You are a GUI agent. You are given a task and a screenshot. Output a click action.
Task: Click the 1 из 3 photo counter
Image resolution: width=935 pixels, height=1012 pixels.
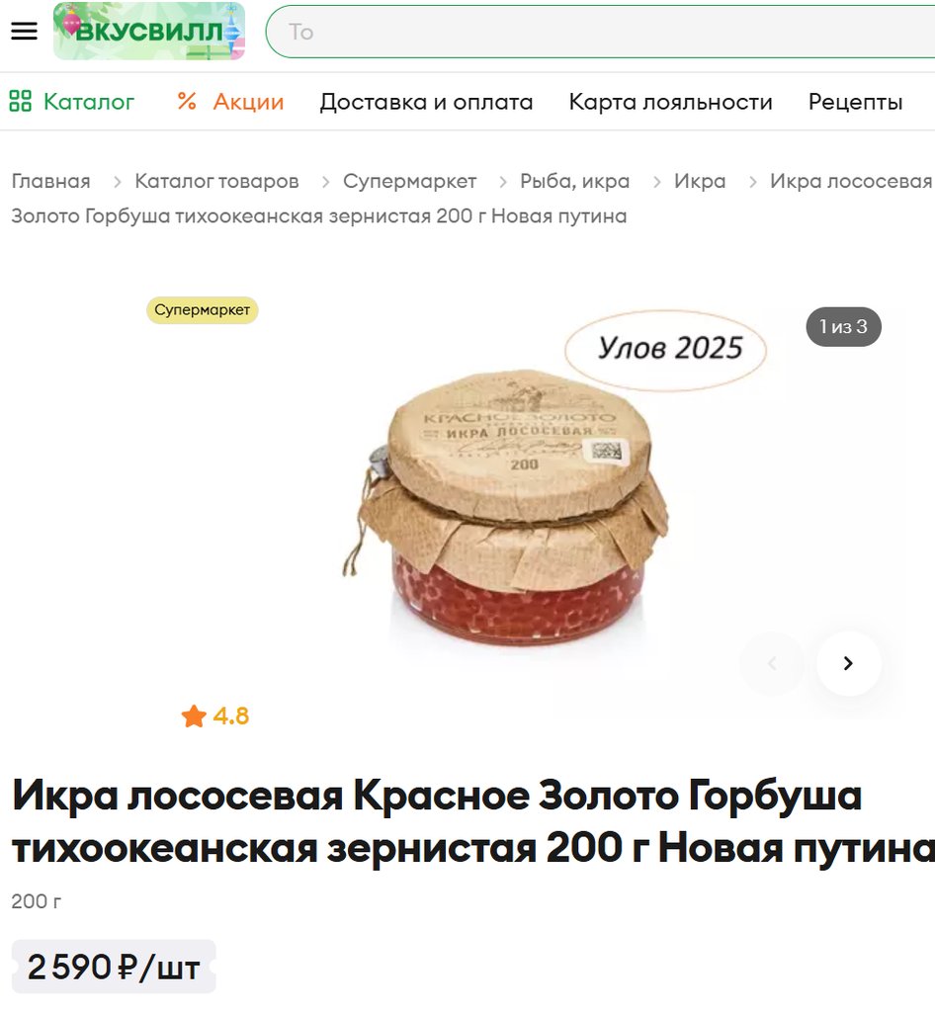click(843, 326)
